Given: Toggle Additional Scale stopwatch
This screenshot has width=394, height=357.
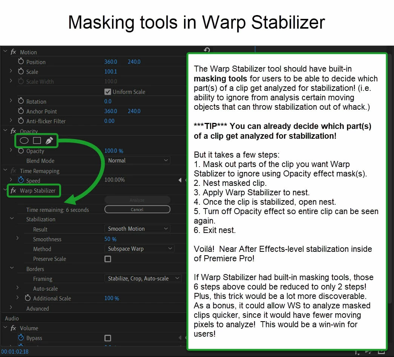Looking at the screenshot, I should point(28,298).
